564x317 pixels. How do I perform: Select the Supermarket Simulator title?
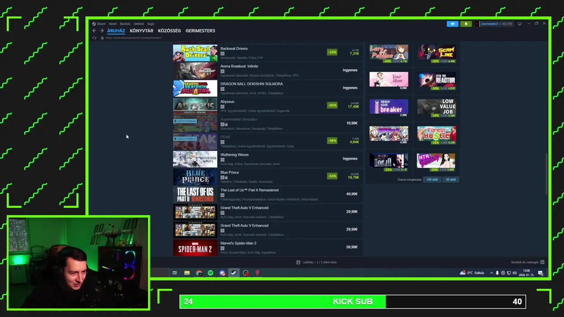239,119
